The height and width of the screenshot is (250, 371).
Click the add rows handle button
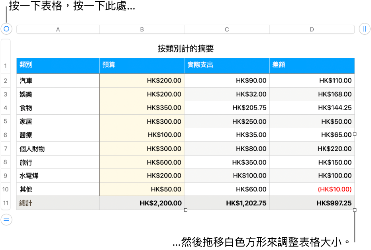tap(6, 220)
